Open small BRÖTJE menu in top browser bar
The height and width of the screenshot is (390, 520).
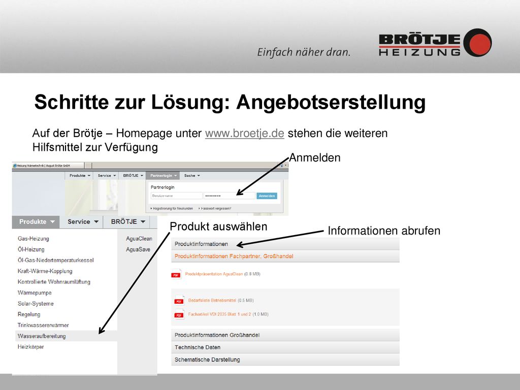pos(133,176)
